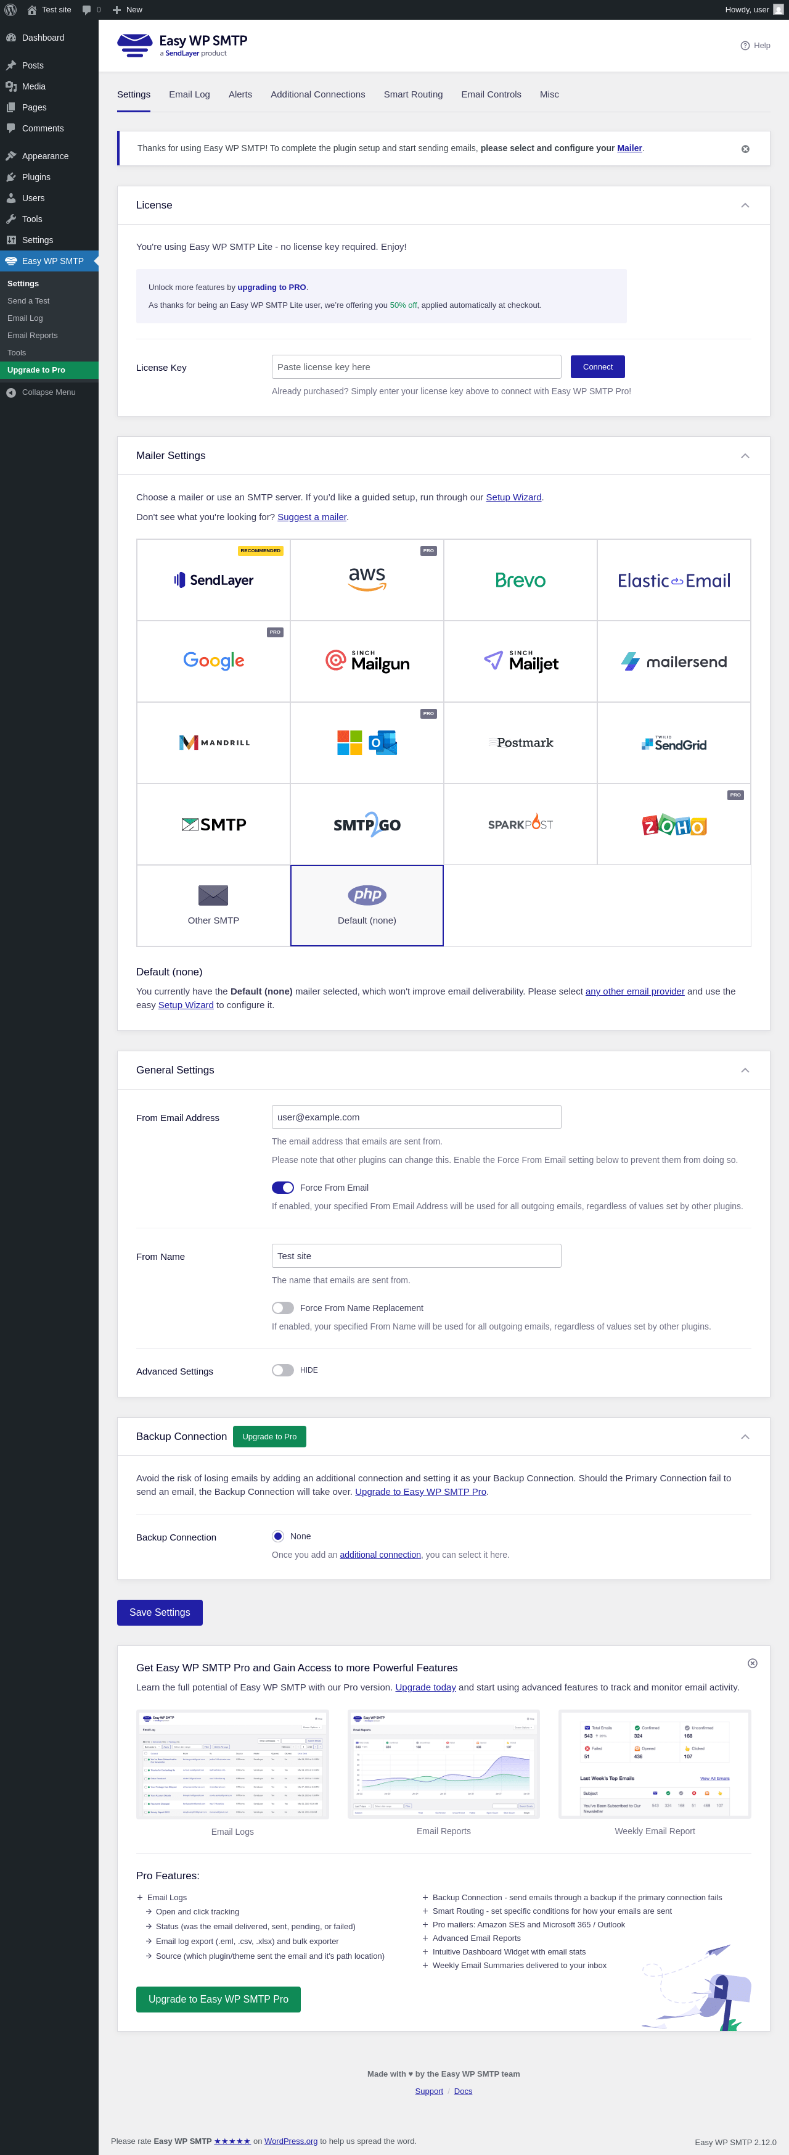
Task: Pick the SendGrid mailer
Action: 674,743
